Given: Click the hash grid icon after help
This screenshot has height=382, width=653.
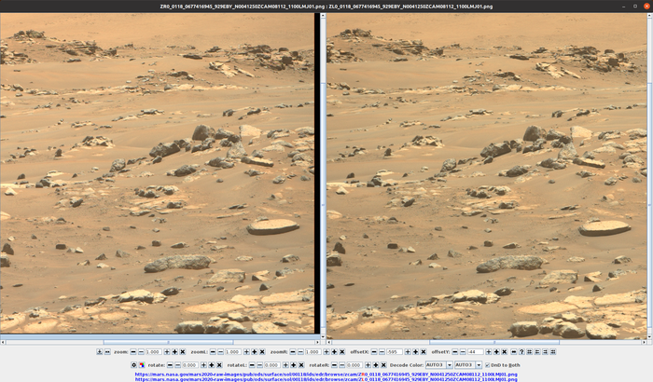Looking at the screenshot, I should (x=529, y=351).
